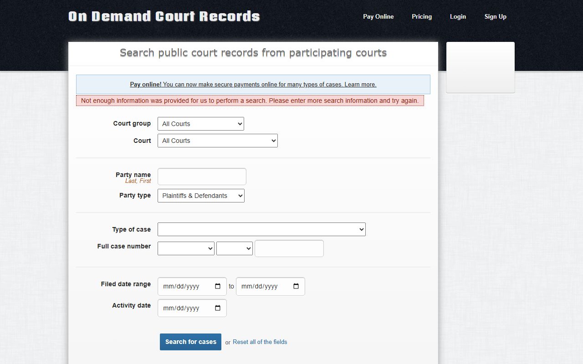Screen dimensions: 583x364
Task: Reset all of the fields
Action: tap(260, 342)
